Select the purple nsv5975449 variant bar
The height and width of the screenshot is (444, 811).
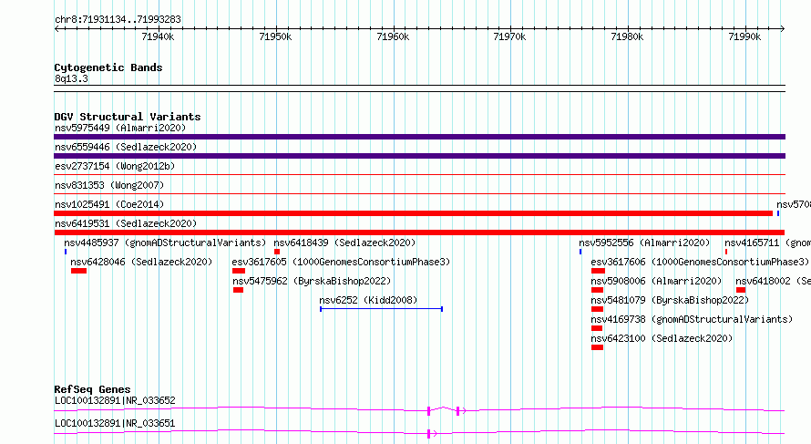click(419, 137)
